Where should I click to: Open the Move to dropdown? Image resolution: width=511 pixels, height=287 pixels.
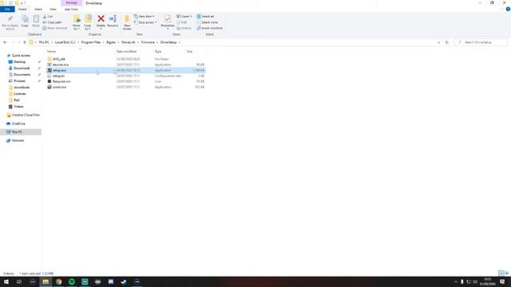coord(77,23)
